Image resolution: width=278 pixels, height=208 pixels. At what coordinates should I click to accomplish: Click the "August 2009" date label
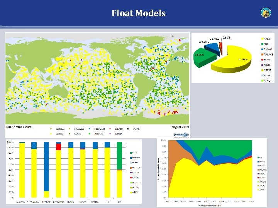tap(180, 127)
